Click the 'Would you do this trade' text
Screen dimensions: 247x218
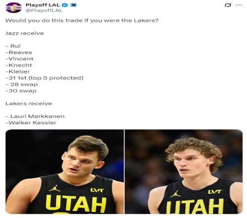click(x=82, y=20)
